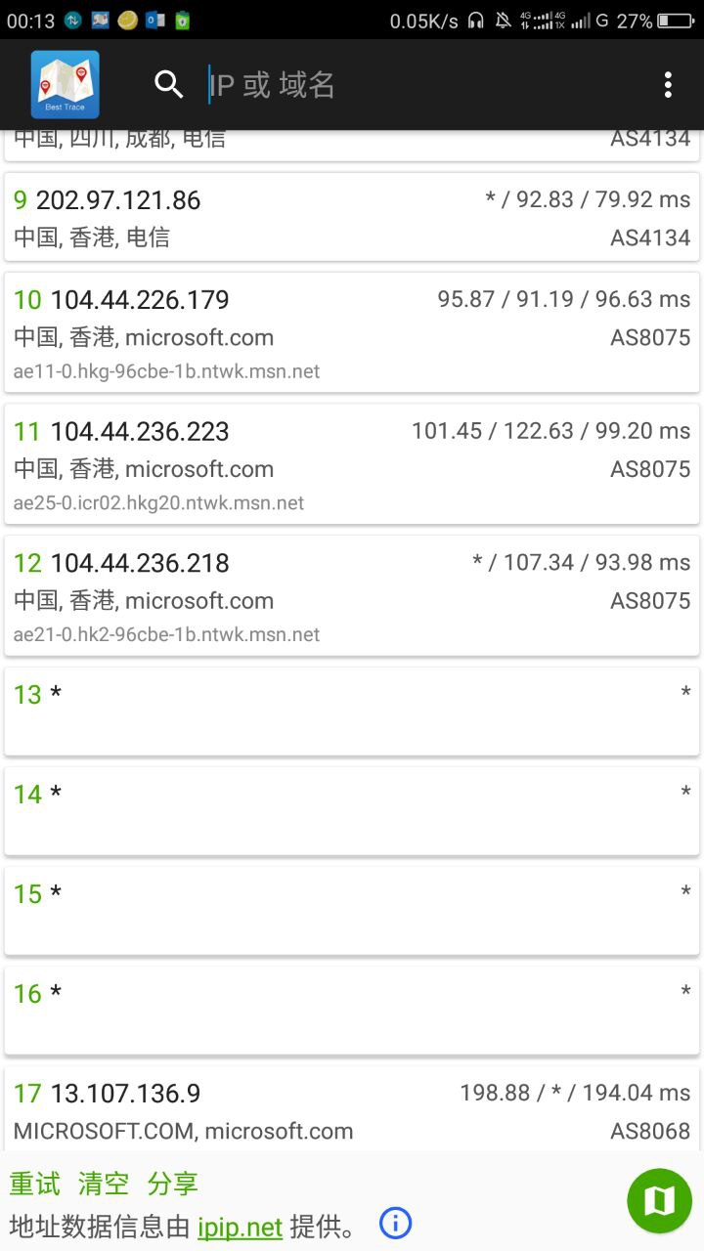Image resolution: width=704 pixels, height=1251 pixels.
Task: Tap 分享 to share results
Action: click(172, 1184)
